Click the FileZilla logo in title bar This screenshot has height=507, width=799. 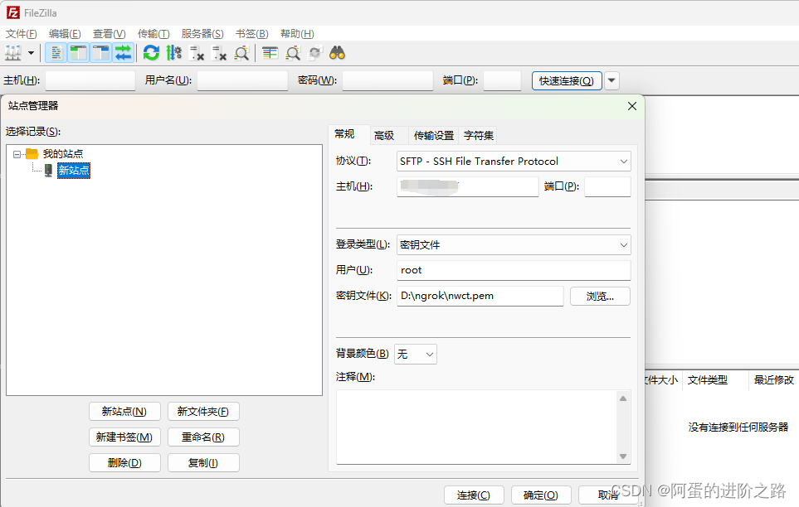point(12,12)
